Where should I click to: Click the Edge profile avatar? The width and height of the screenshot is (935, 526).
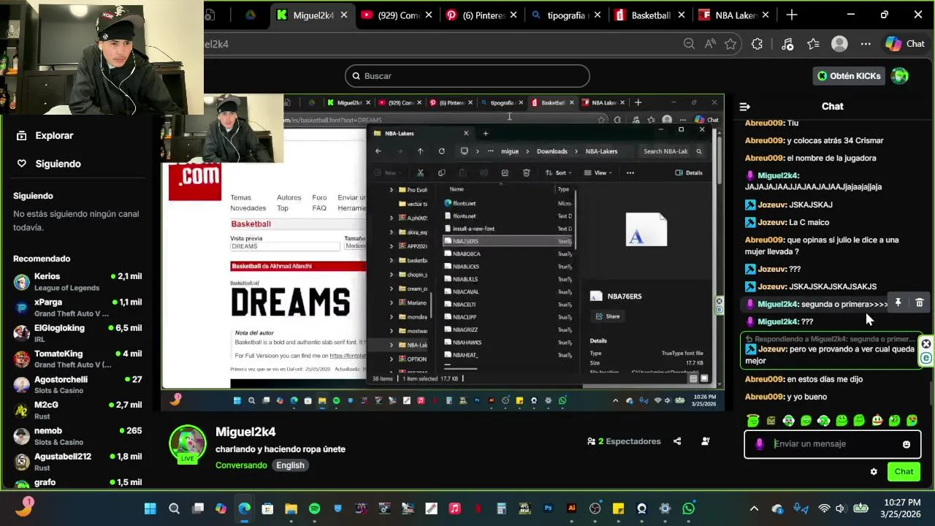pyautogui.click(x=839, y=44)
